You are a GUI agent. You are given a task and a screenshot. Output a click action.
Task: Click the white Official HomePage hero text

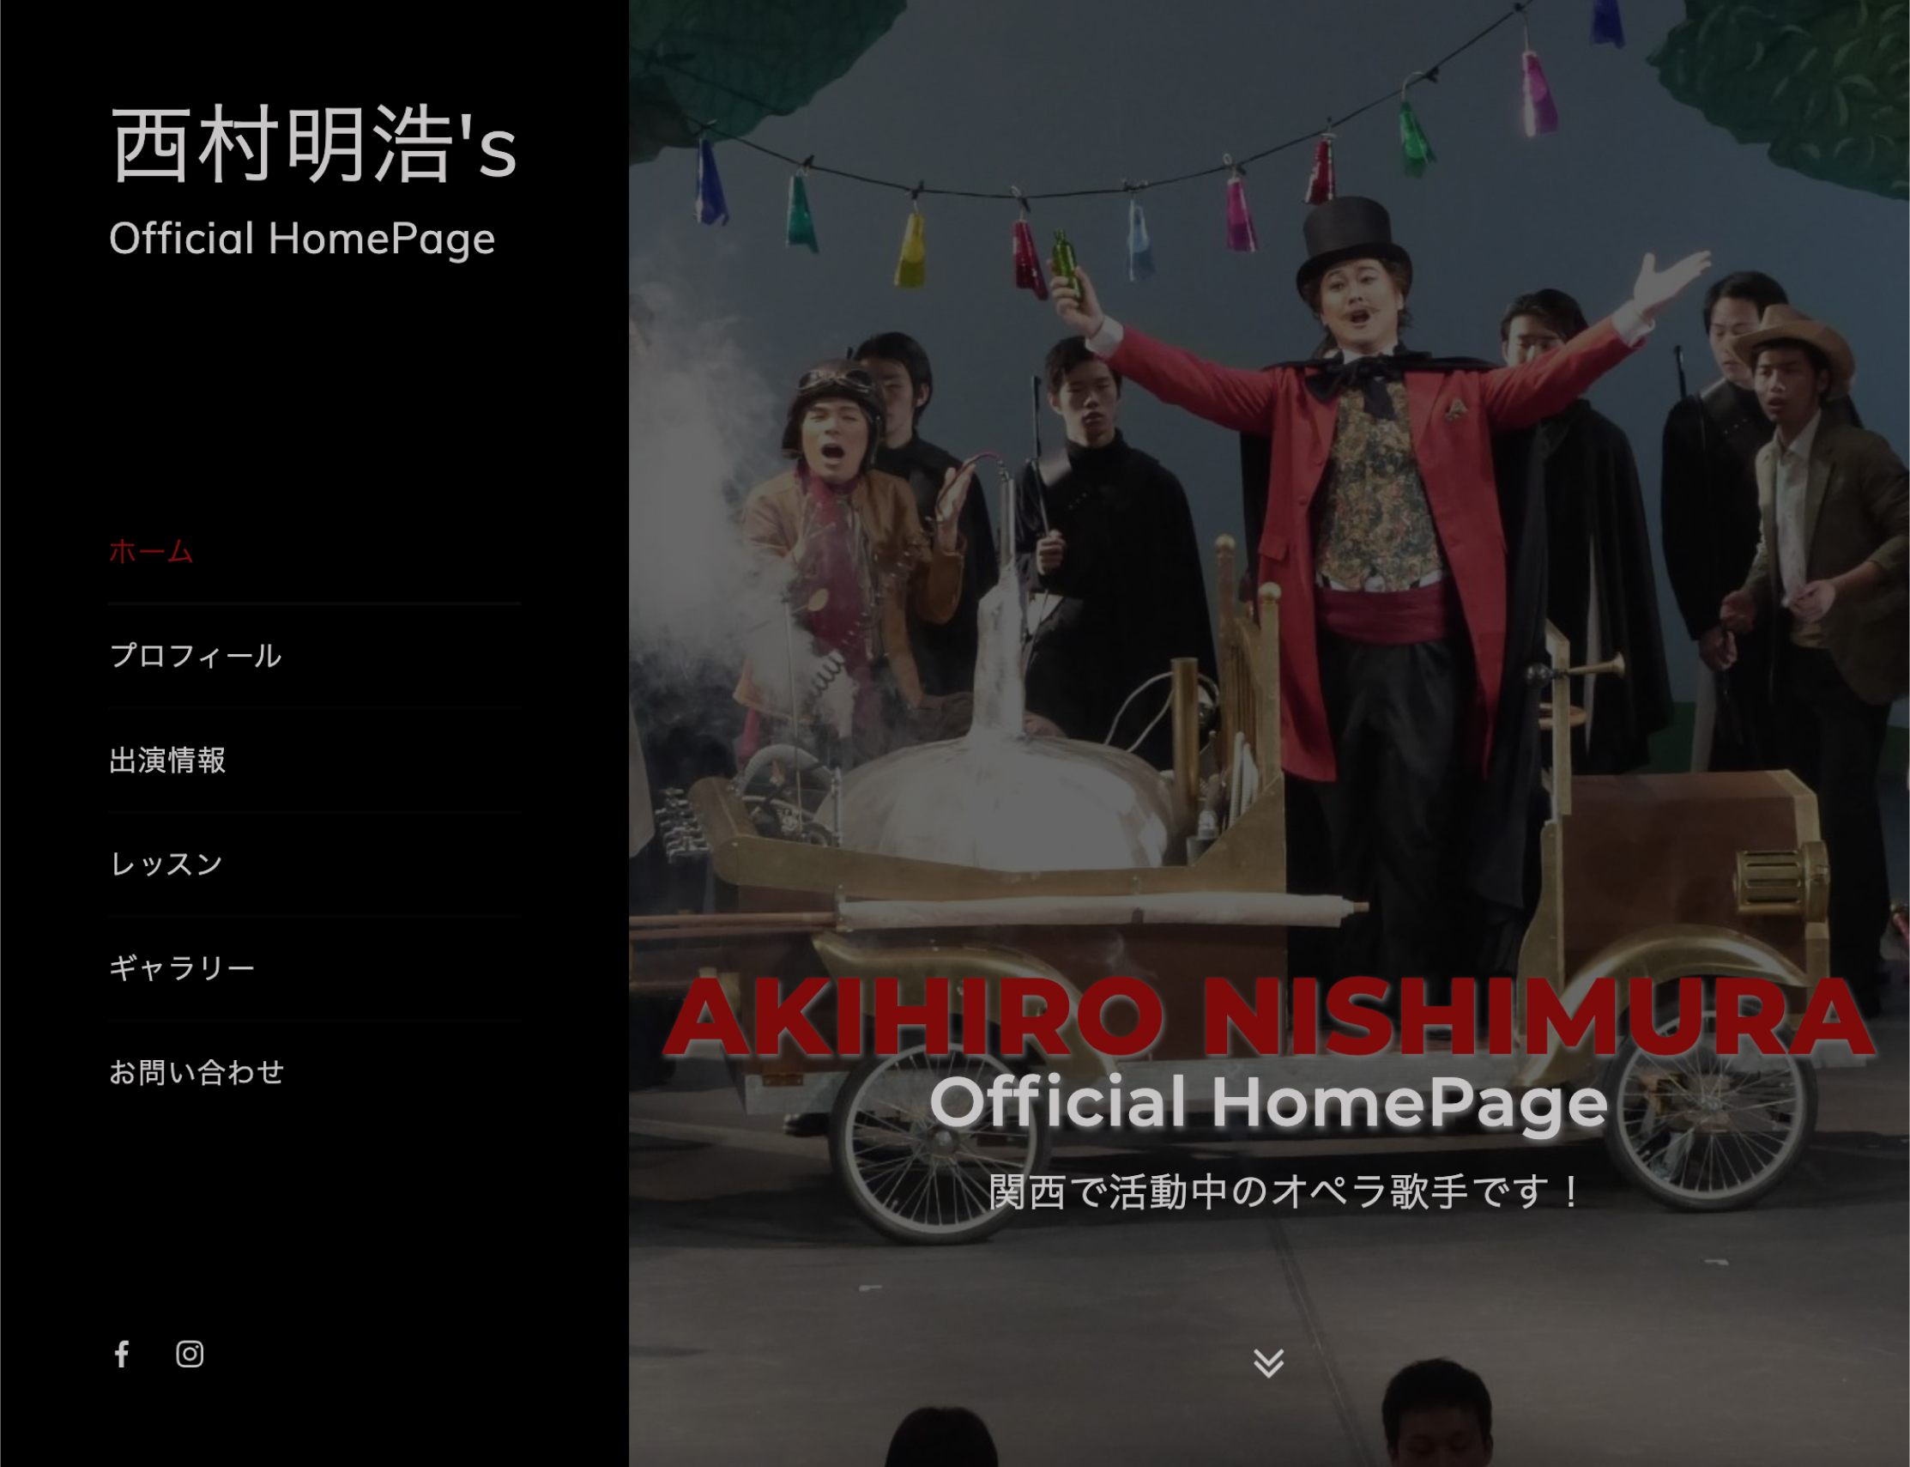coord(1268,1102)
